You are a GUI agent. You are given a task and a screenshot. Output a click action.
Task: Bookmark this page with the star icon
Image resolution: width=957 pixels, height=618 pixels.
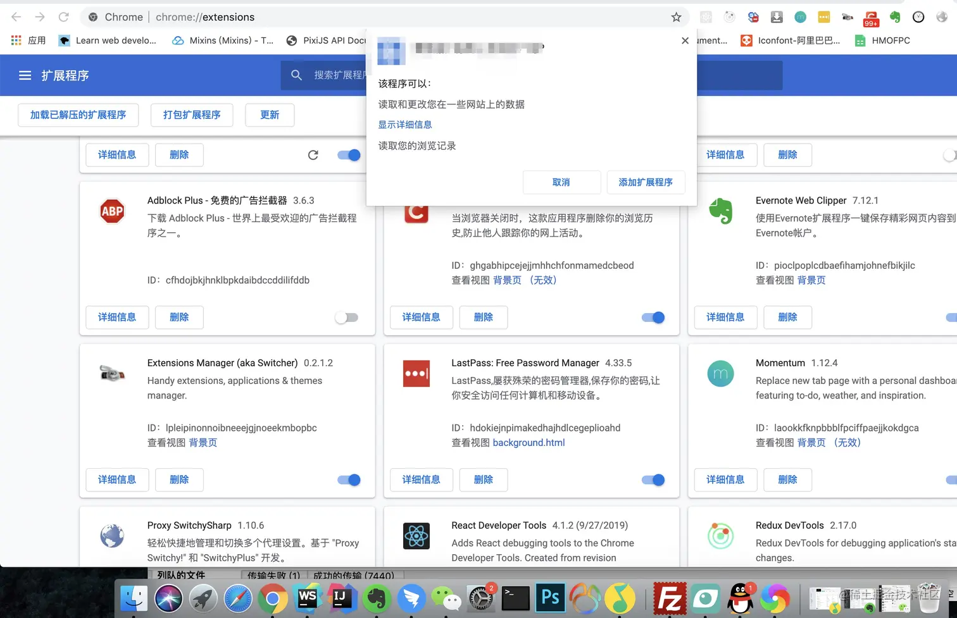click(x=676, y=17)
